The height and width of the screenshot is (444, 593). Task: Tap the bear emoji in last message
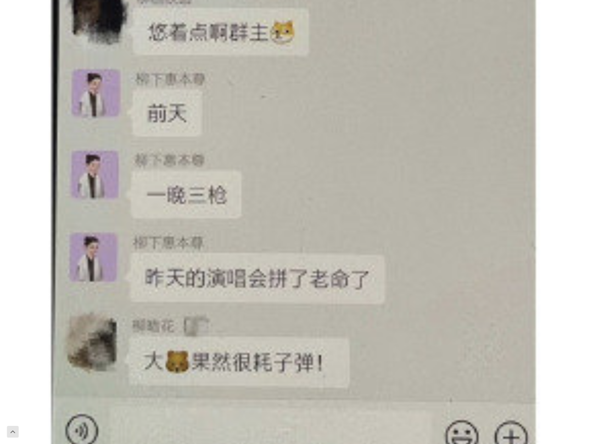point(177,362)
